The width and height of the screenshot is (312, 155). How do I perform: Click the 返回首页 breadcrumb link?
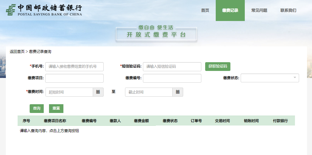pos(17,52)
